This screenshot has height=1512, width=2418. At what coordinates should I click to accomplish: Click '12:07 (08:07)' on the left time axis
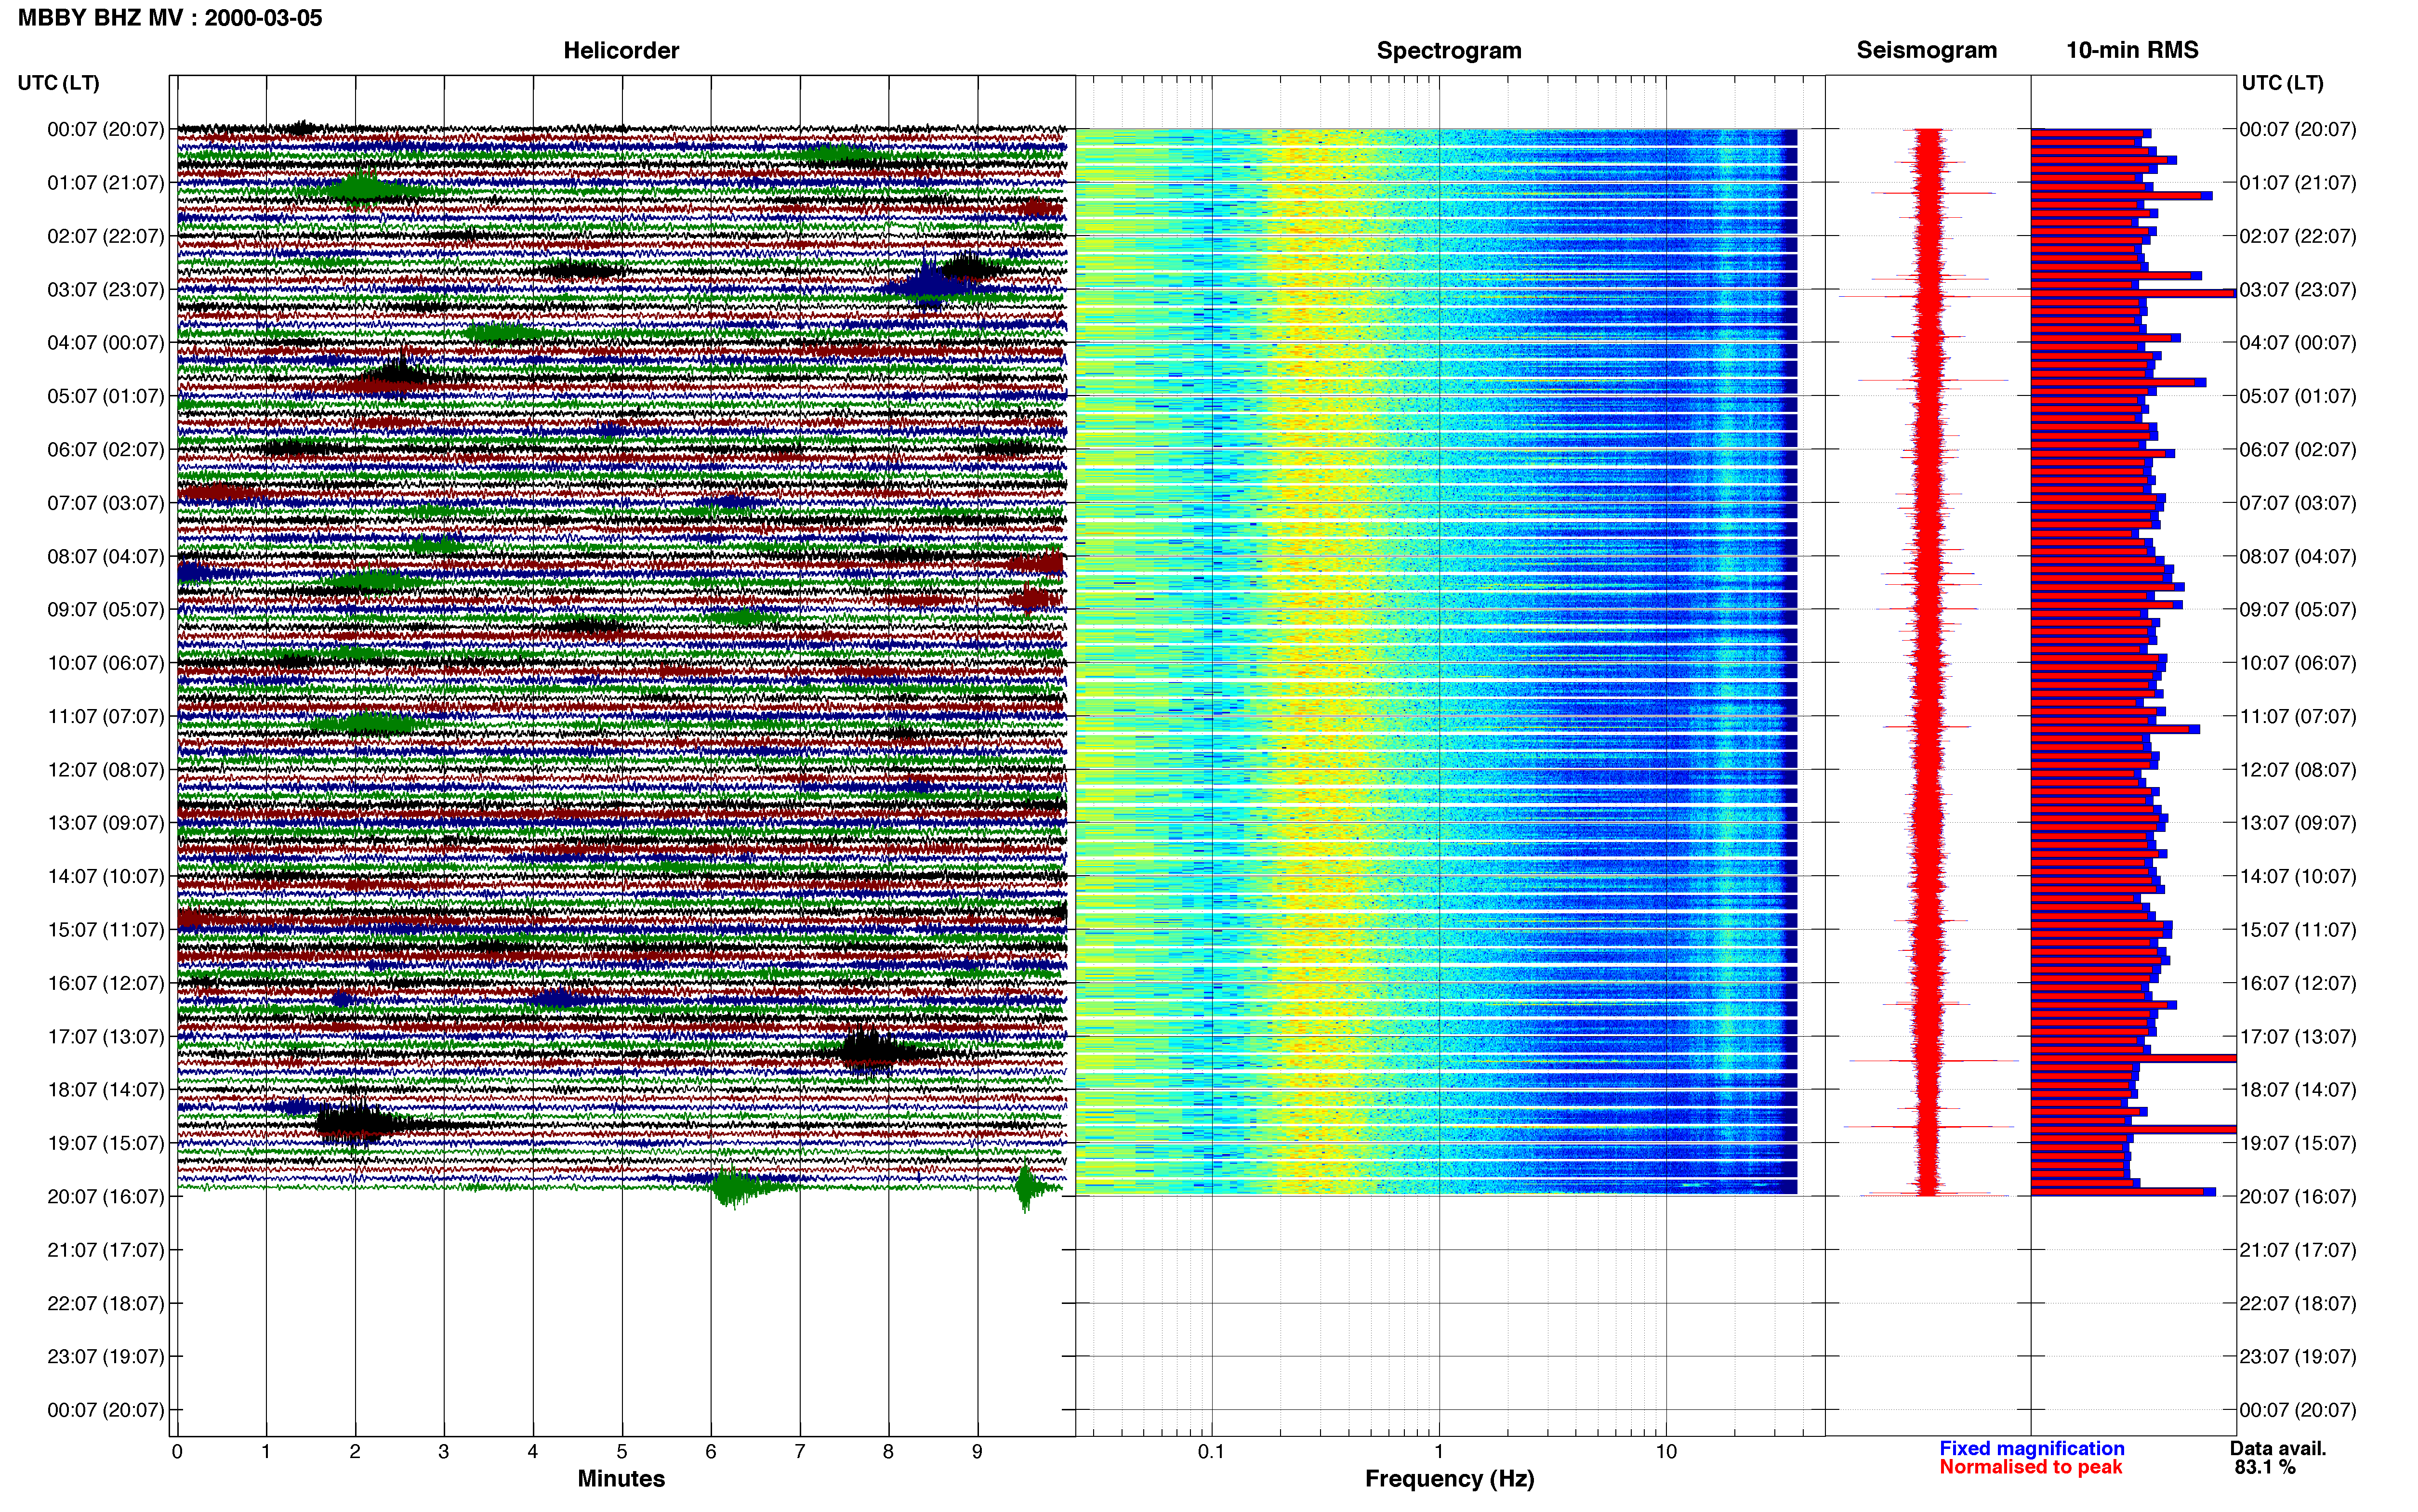[x=105, y=770]
